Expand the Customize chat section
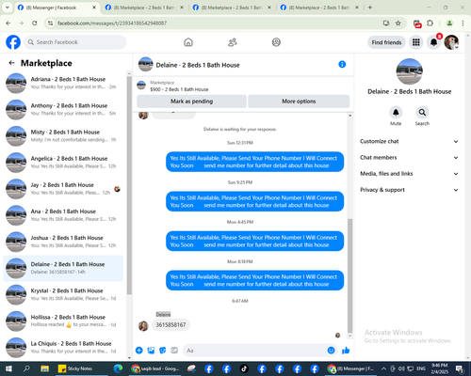Viewport: 471px width, 376px height. (x=409, y=141)
